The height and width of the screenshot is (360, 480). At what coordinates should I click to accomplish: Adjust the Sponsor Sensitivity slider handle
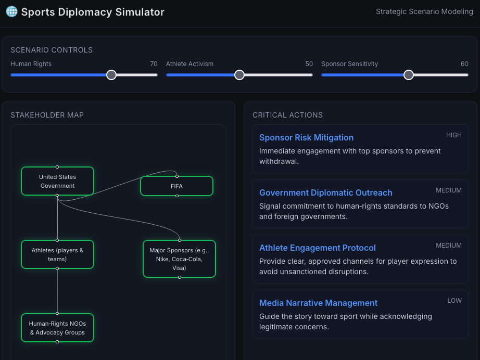pos(408,75)
